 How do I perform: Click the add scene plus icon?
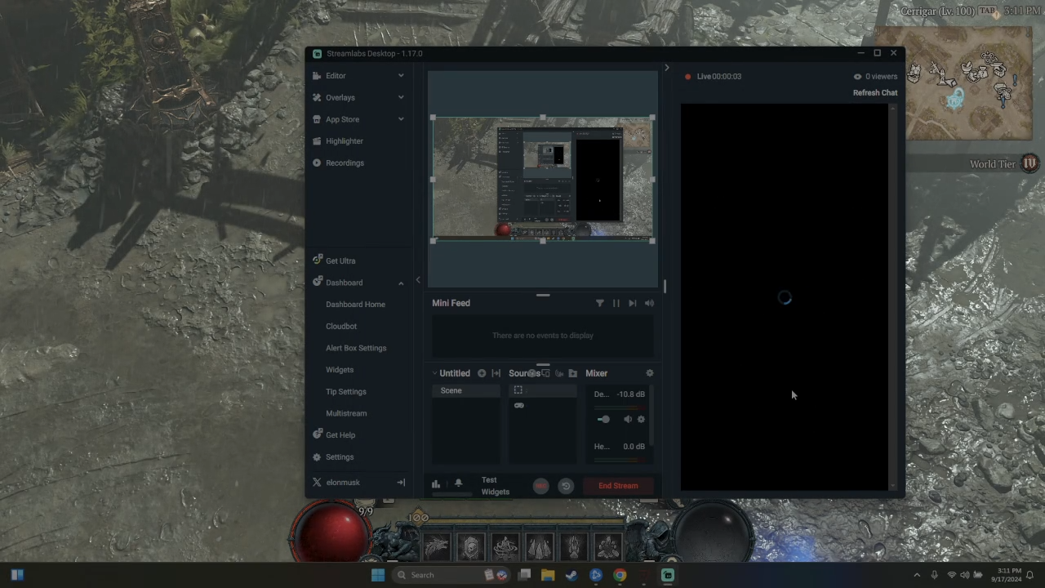click(482, 373)
